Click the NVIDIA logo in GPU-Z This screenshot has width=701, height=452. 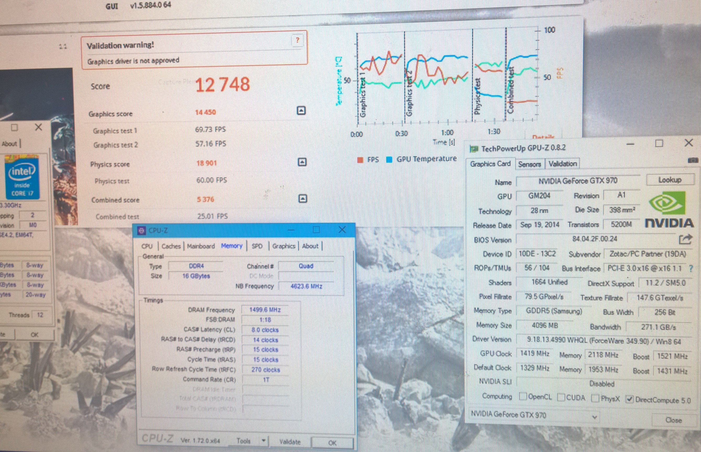pyautogui.click(x=669, y=210)
